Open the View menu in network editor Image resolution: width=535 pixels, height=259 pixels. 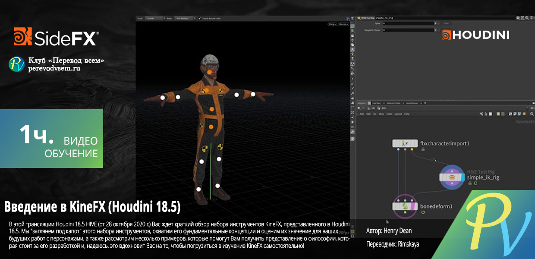381,114
